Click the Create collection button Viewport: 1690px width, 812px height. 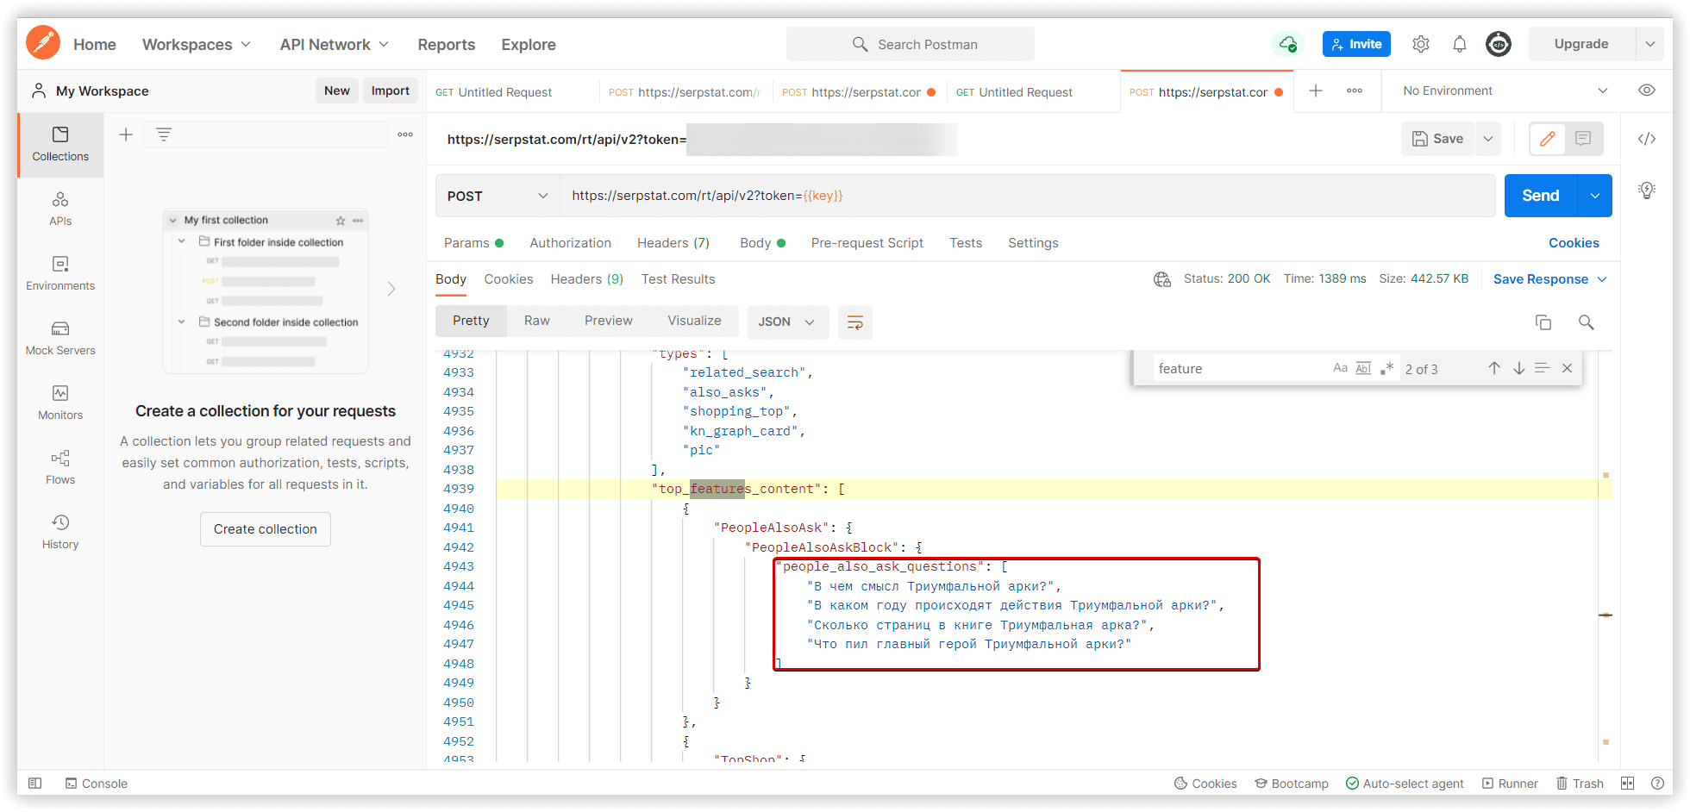point(266,529)
